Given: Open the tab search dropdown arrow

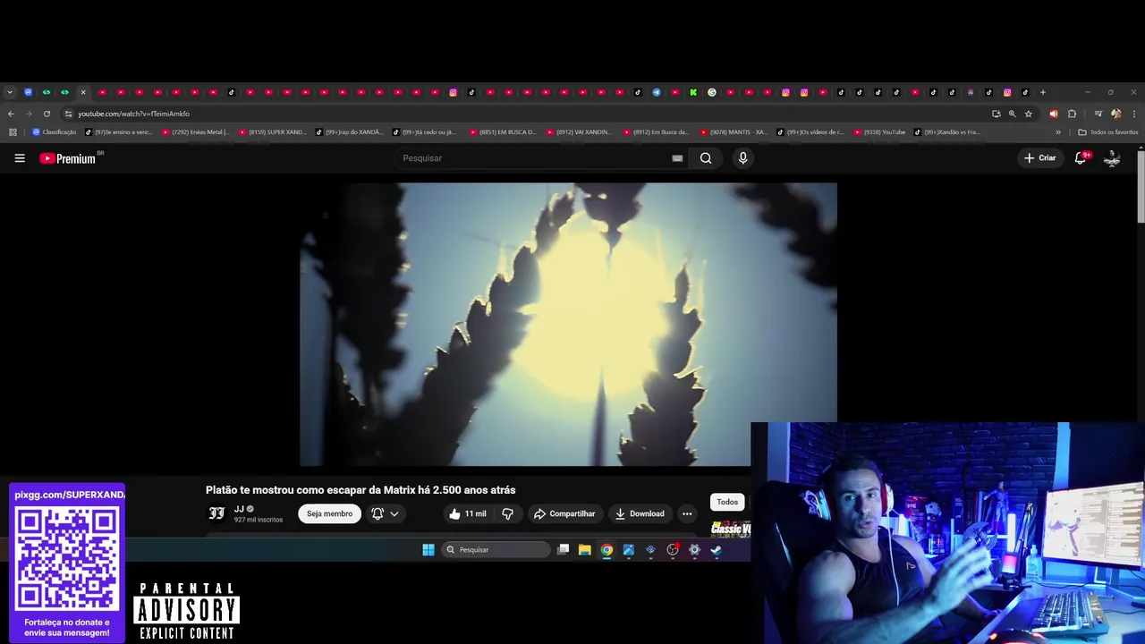Looking at the screenshot, I should tap(10, 92).
